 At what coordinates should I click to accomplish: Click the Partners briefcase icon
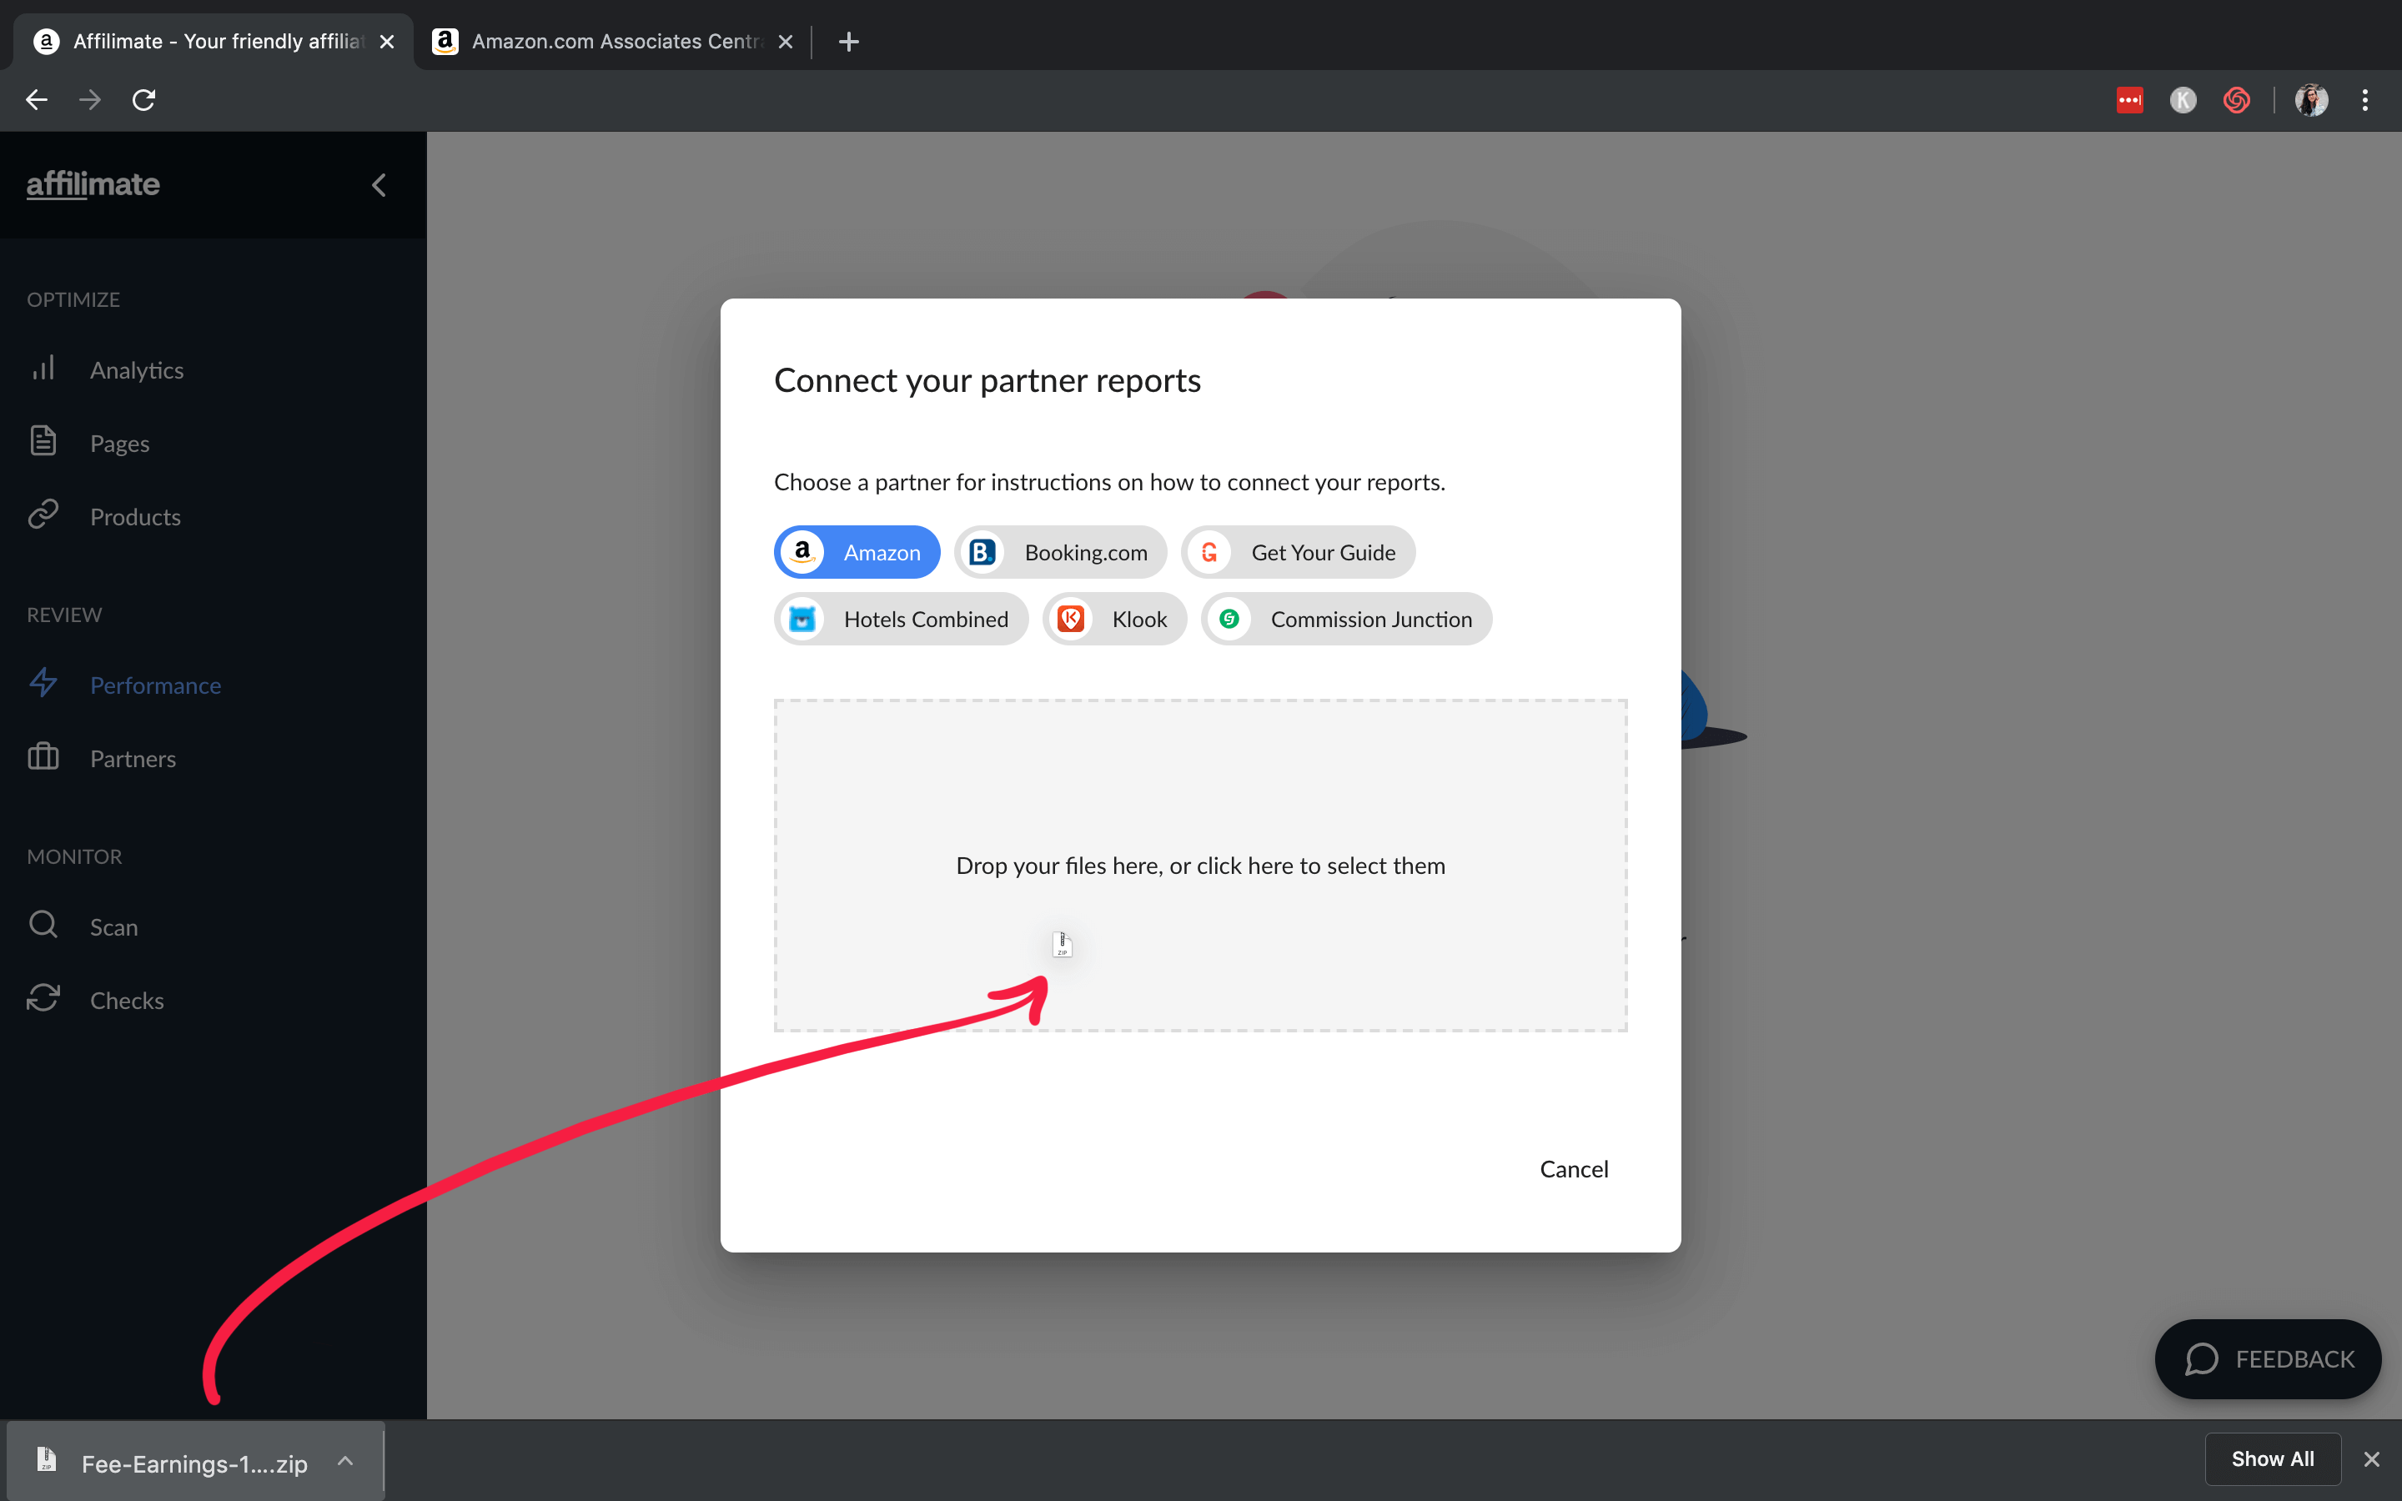(43, 756)
